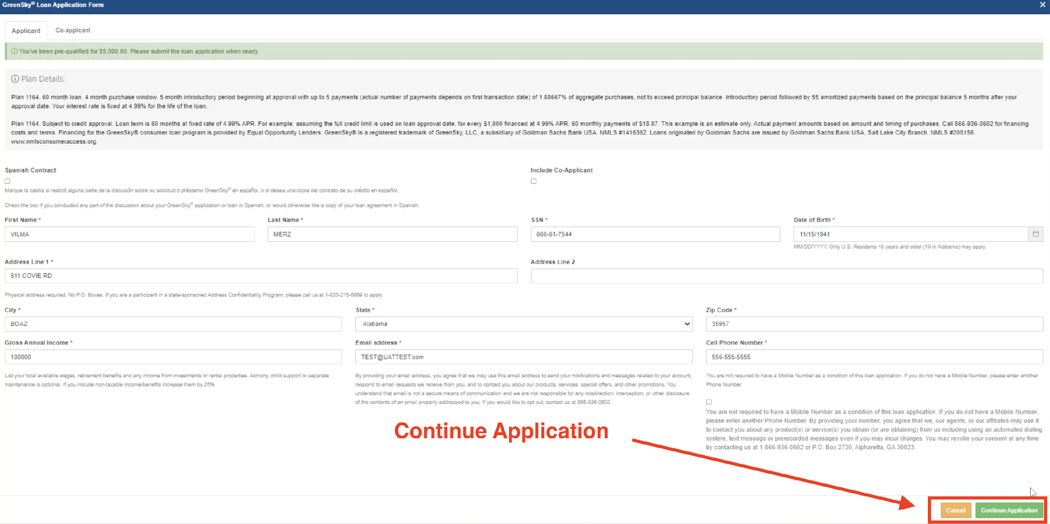Click the Continue Application button
The width and height of the screenshot is (1050, 524).
(x=1009, y=510)
